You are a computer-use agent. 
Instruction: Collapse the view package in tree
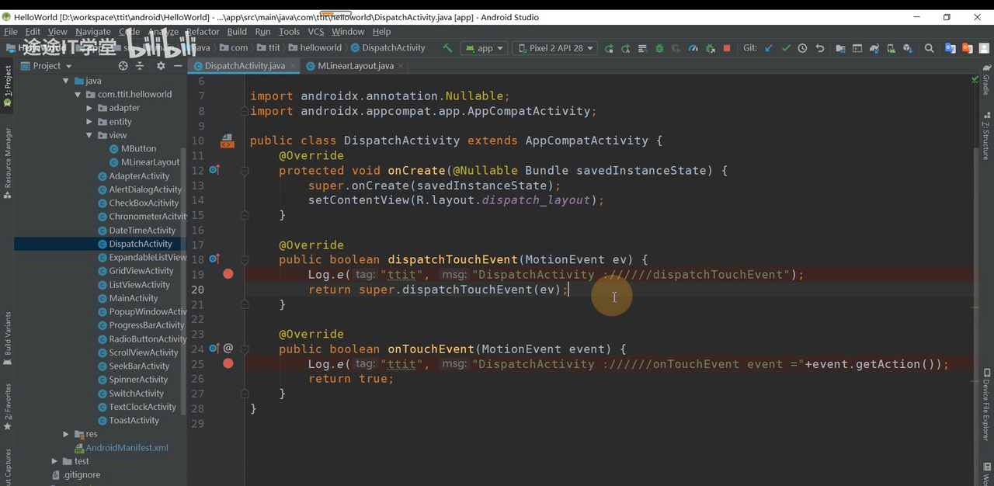coord(90,135)
